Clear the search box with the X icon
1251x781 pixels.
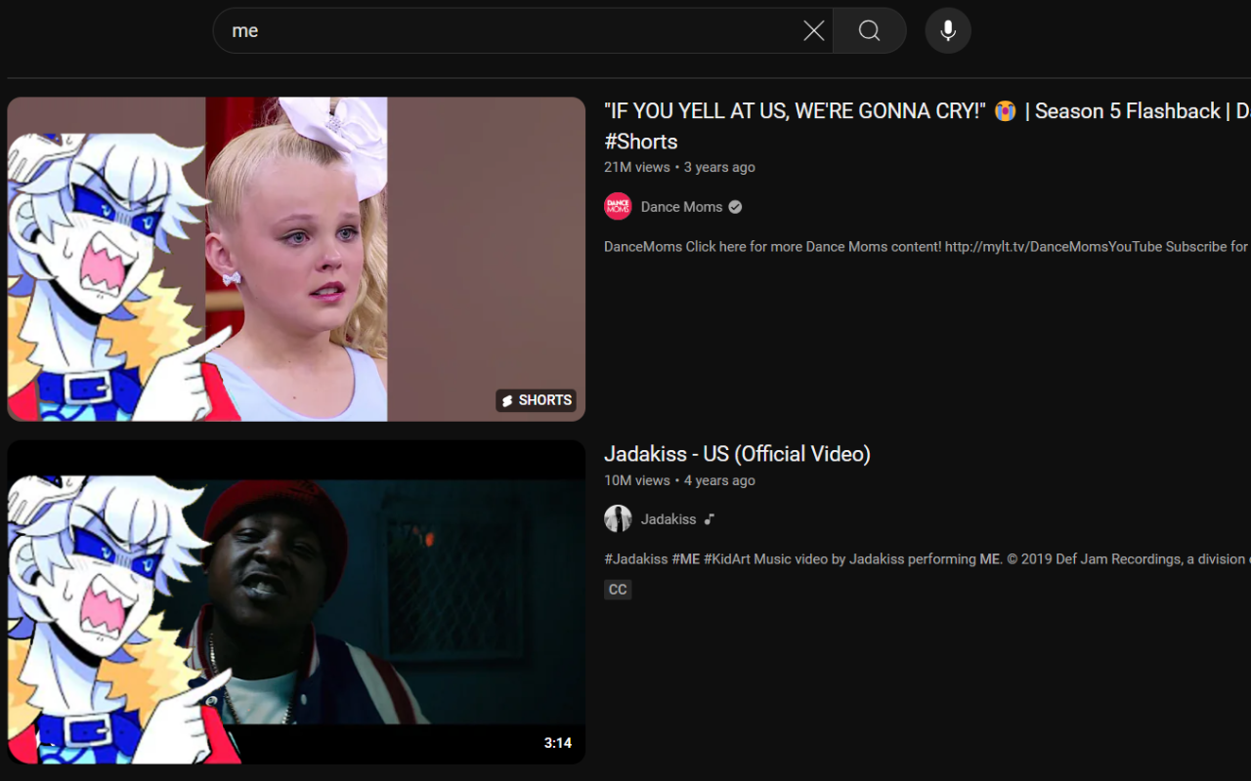[x=813, y=31]
